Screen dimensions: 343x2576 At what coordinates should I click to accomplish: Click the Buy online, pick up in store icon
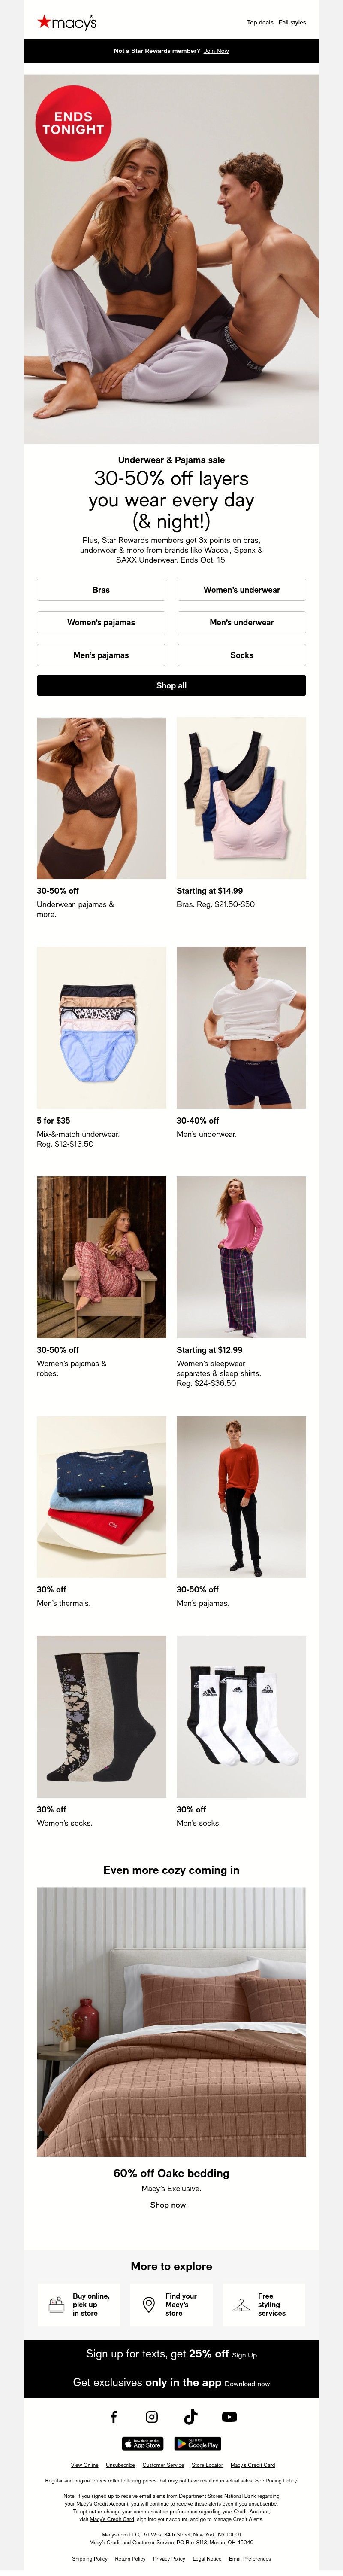tap(57, 2305)
